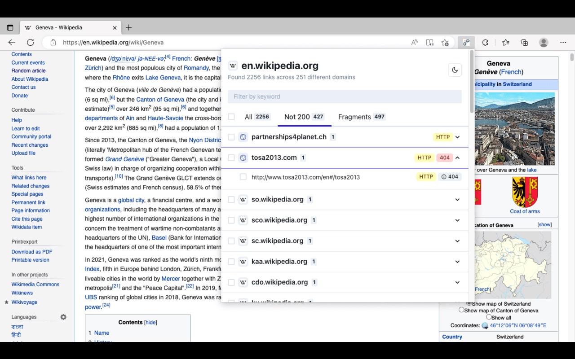Click Download as PDF link
Viewport: 575px width, 359px height.
tap(32, 252)
